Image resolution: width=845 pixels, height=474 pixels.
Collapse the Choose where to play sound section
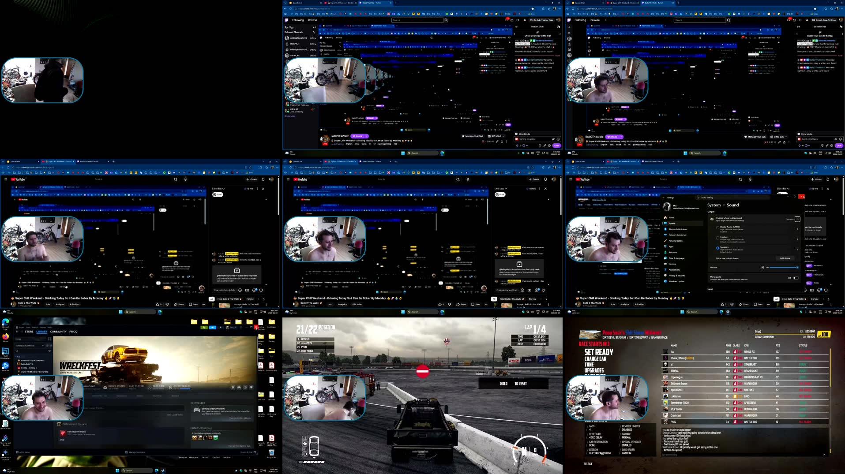(797, 219)
